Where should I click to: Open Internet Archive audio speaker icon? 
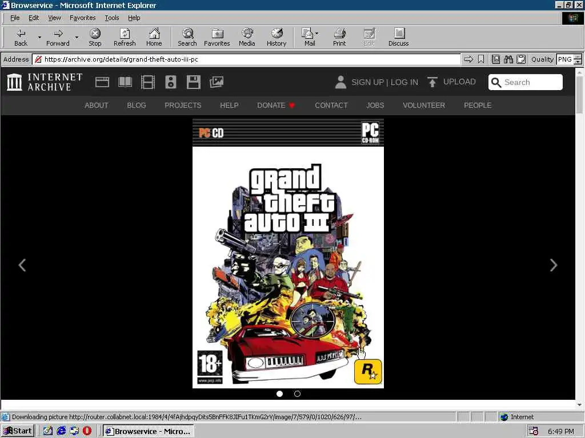[x=170, y=82]
